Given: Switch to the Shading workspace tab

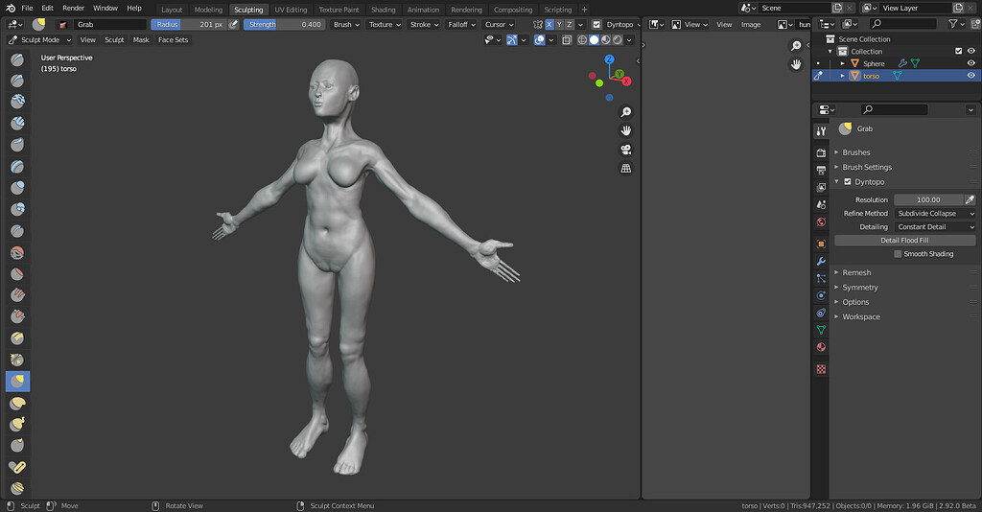Looking at the screenshot, I should click(x=383, y=10).
